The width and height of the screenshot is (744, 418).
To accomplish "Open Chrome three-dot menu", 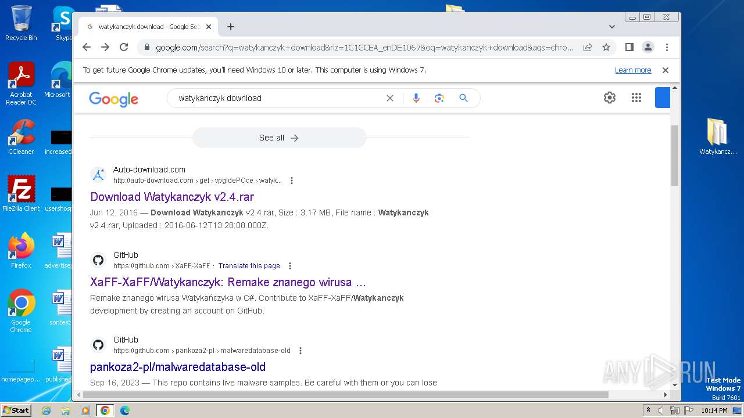I will pyautogui.click(x=667, y=47).
